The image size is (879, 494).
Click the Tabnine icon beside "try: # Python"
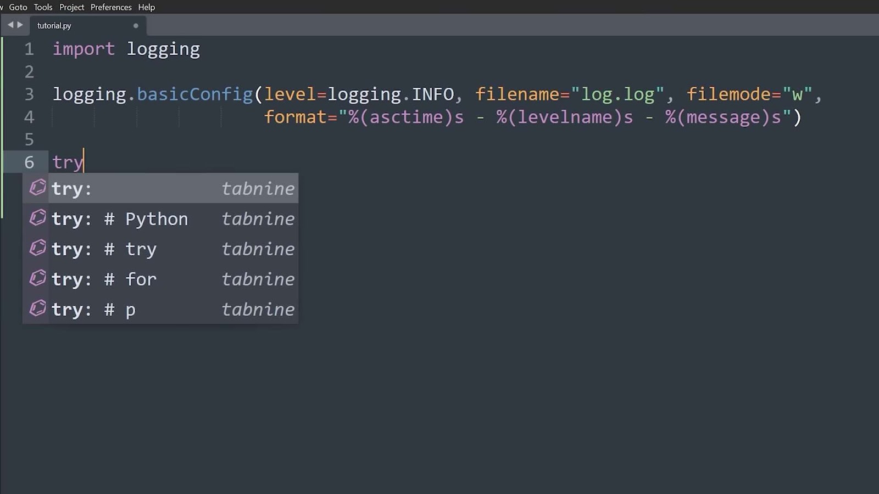coord(37,218)
